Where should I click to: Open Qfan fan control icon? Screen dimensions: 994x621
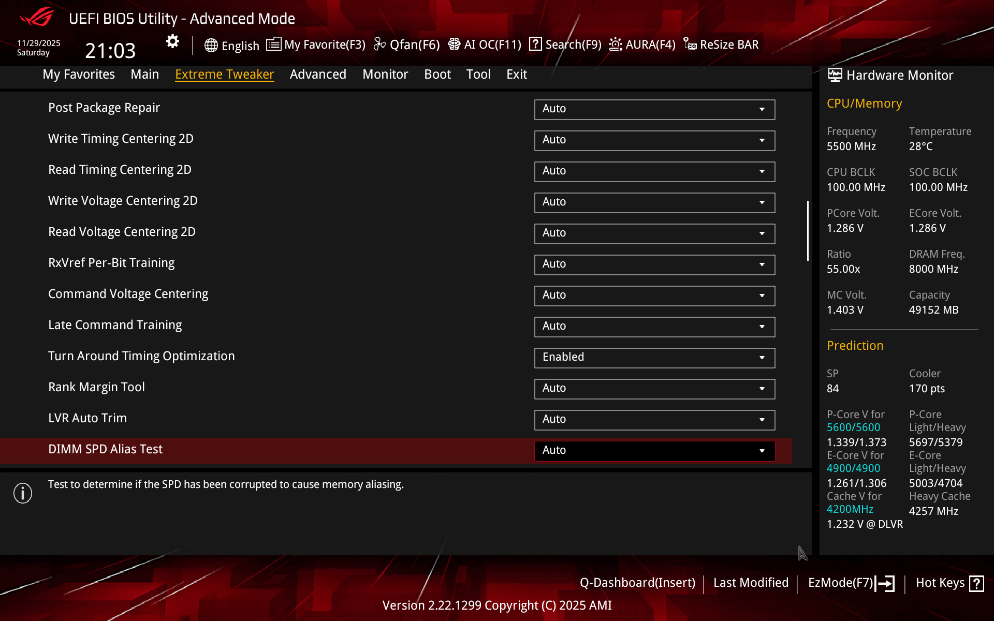point(379,45)
